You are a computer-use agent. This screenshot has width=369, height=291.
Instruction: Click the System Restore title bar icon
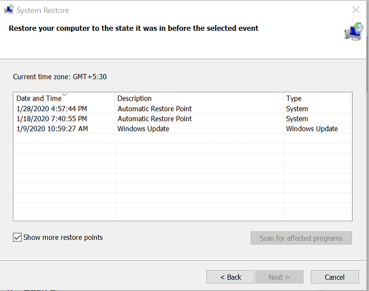(x=9, y=10)
